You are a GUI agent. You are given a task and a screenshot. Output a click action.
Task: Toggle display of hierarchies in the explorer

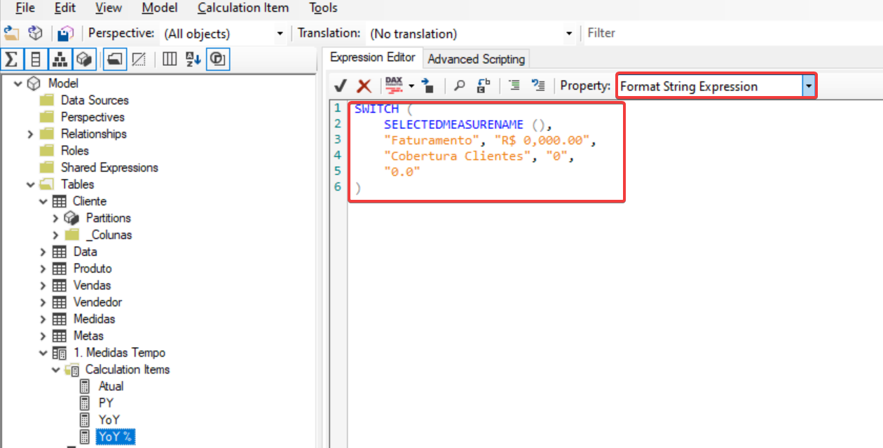coord(60,59)
